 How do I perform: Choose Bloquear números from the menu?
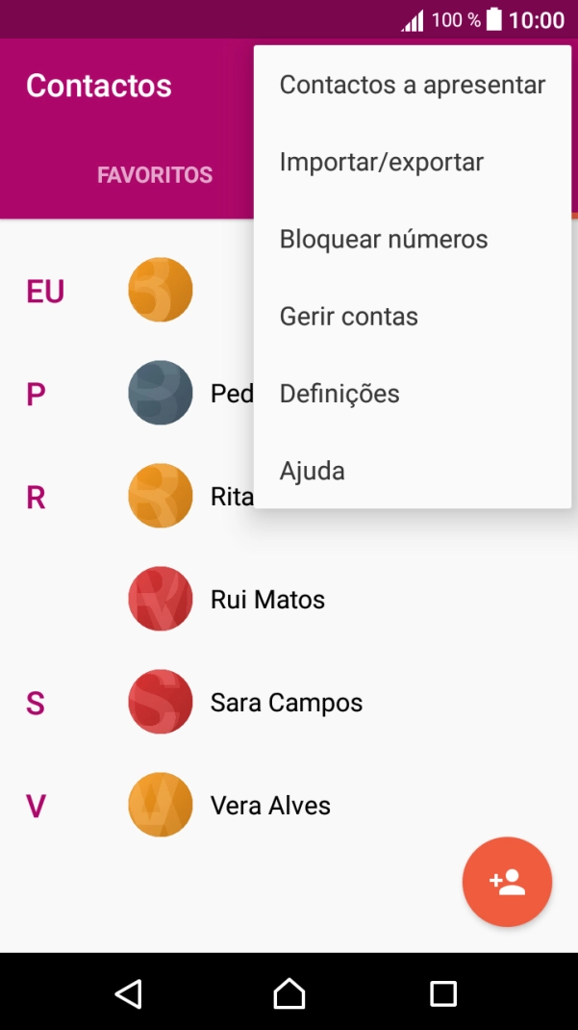(x=383, y=239)
